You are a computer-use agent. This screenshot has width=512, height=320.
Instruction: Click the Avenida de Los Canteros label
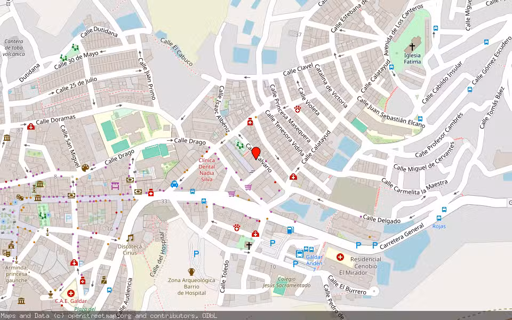pos(403,30)
